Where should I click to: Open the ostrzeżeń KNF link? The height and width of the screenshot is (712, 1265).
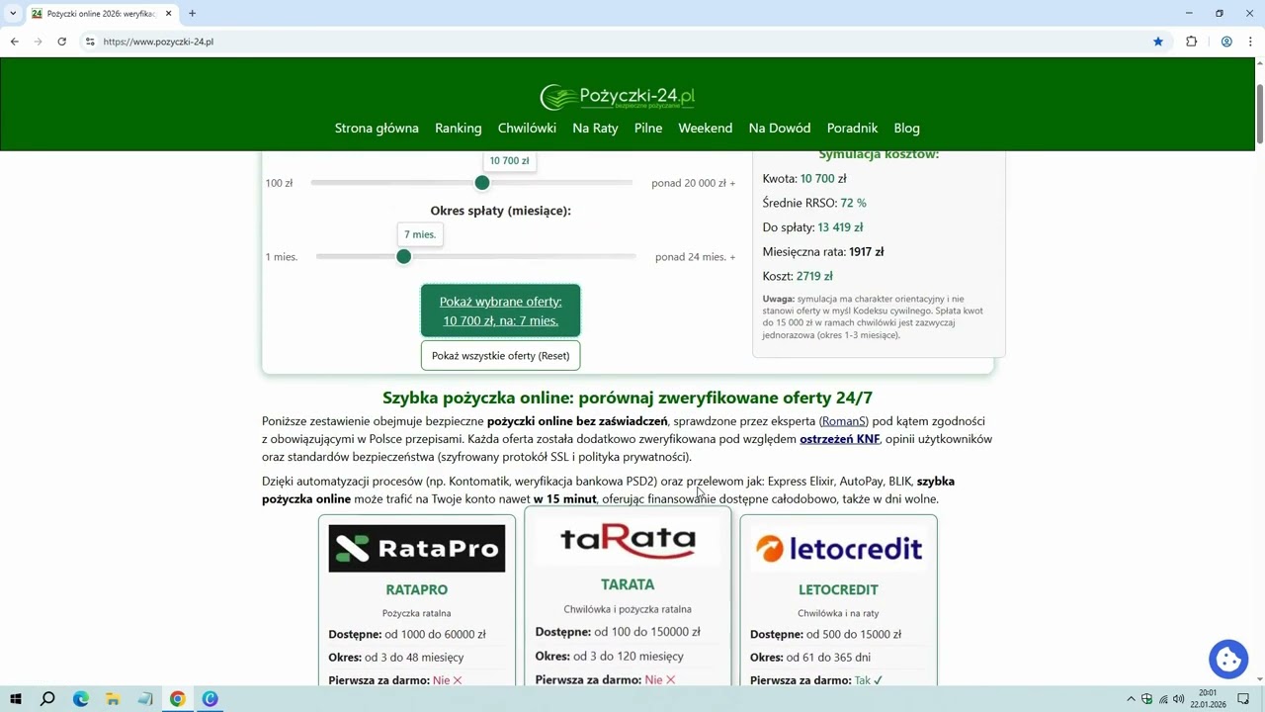pyautogui.click(x=839, y=439)
